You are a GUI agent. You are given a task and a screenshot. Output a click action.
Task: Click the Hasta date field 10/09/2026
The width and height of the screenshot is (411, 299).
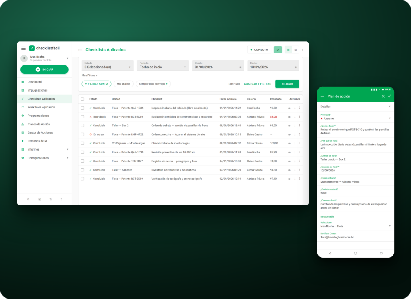click(273, 65)
